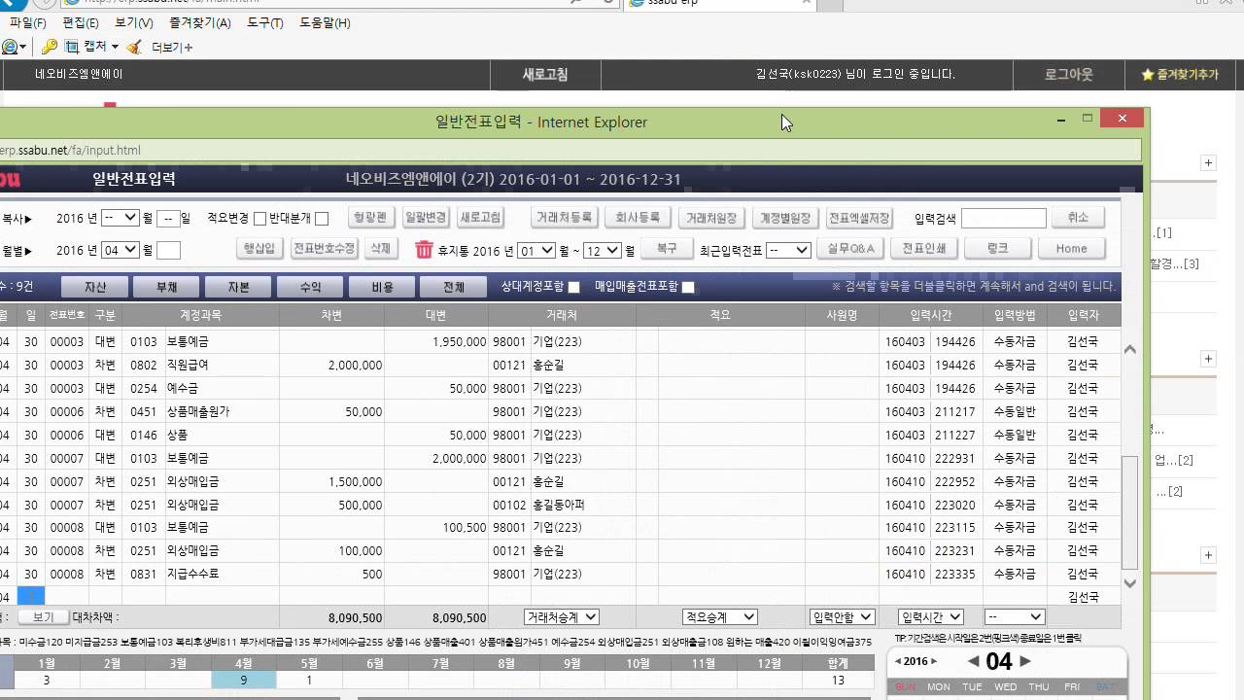Open the 즐겨찾기(A) menu
Image resolution: width=1244 pixels, height=700 pixels.
tap(199, 22)
